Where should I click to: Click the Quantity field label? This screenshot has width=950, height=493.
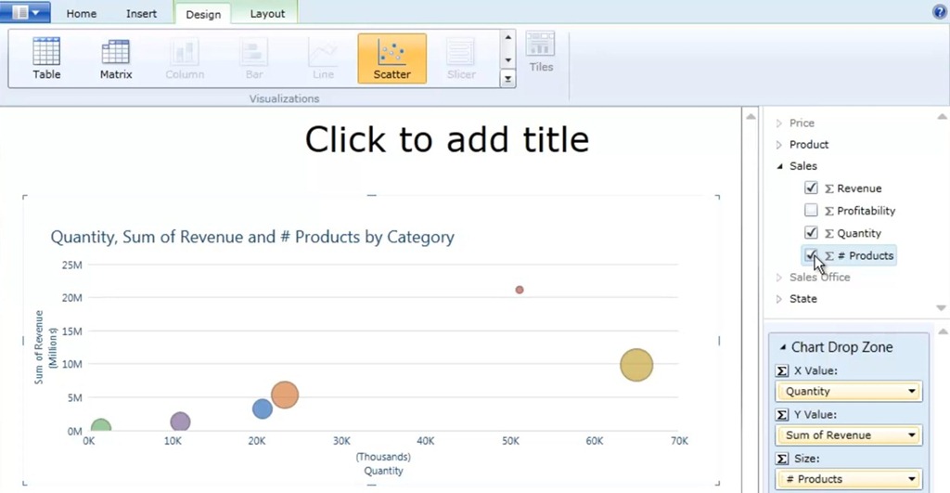858,233
